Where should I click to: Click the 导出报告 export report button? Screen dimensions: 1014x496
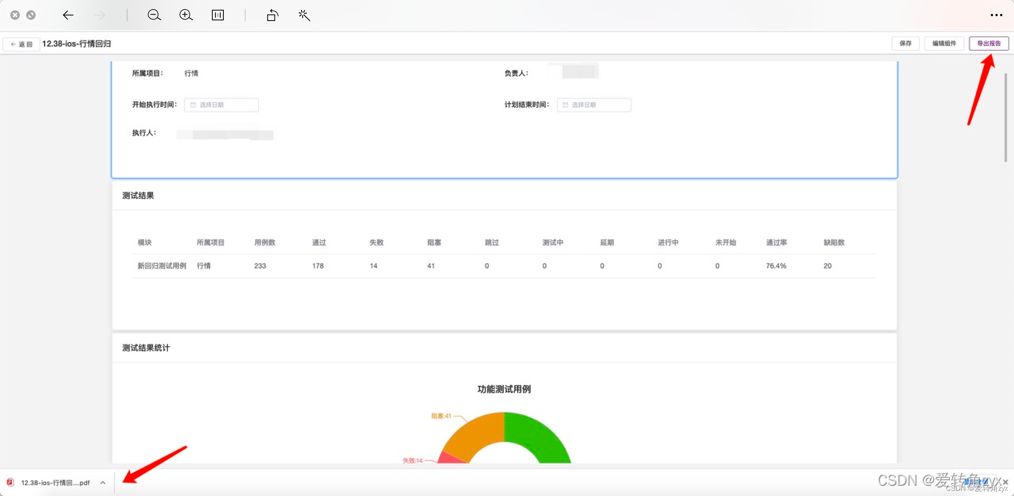click(x=989, y=43)
